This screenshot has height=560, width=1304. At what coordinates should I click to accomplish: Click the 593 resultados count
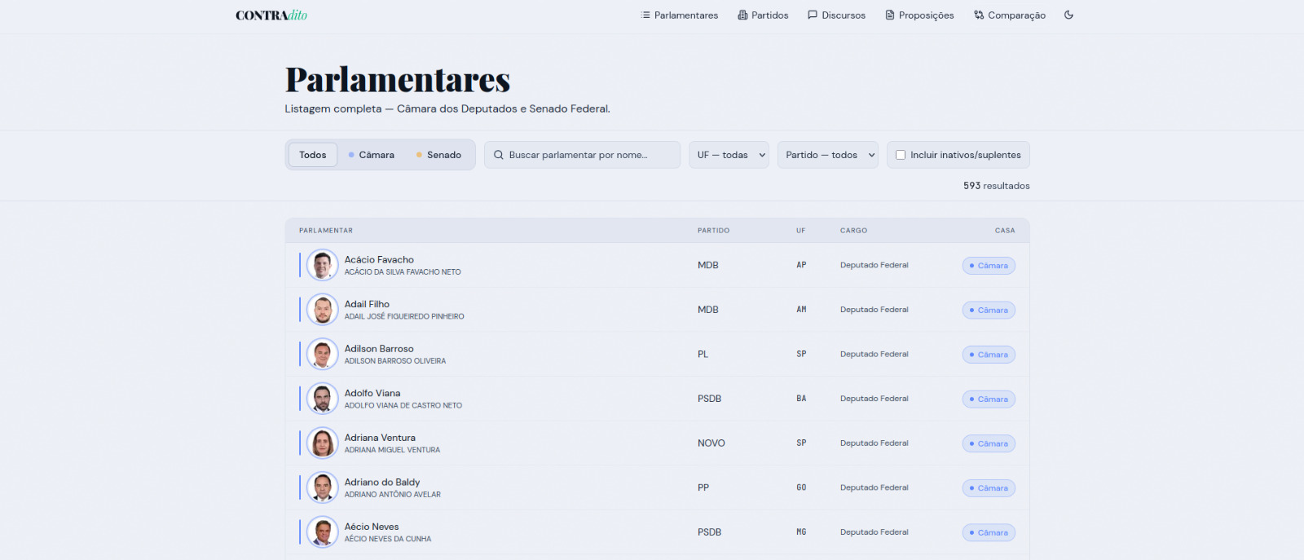coord(996,186)
